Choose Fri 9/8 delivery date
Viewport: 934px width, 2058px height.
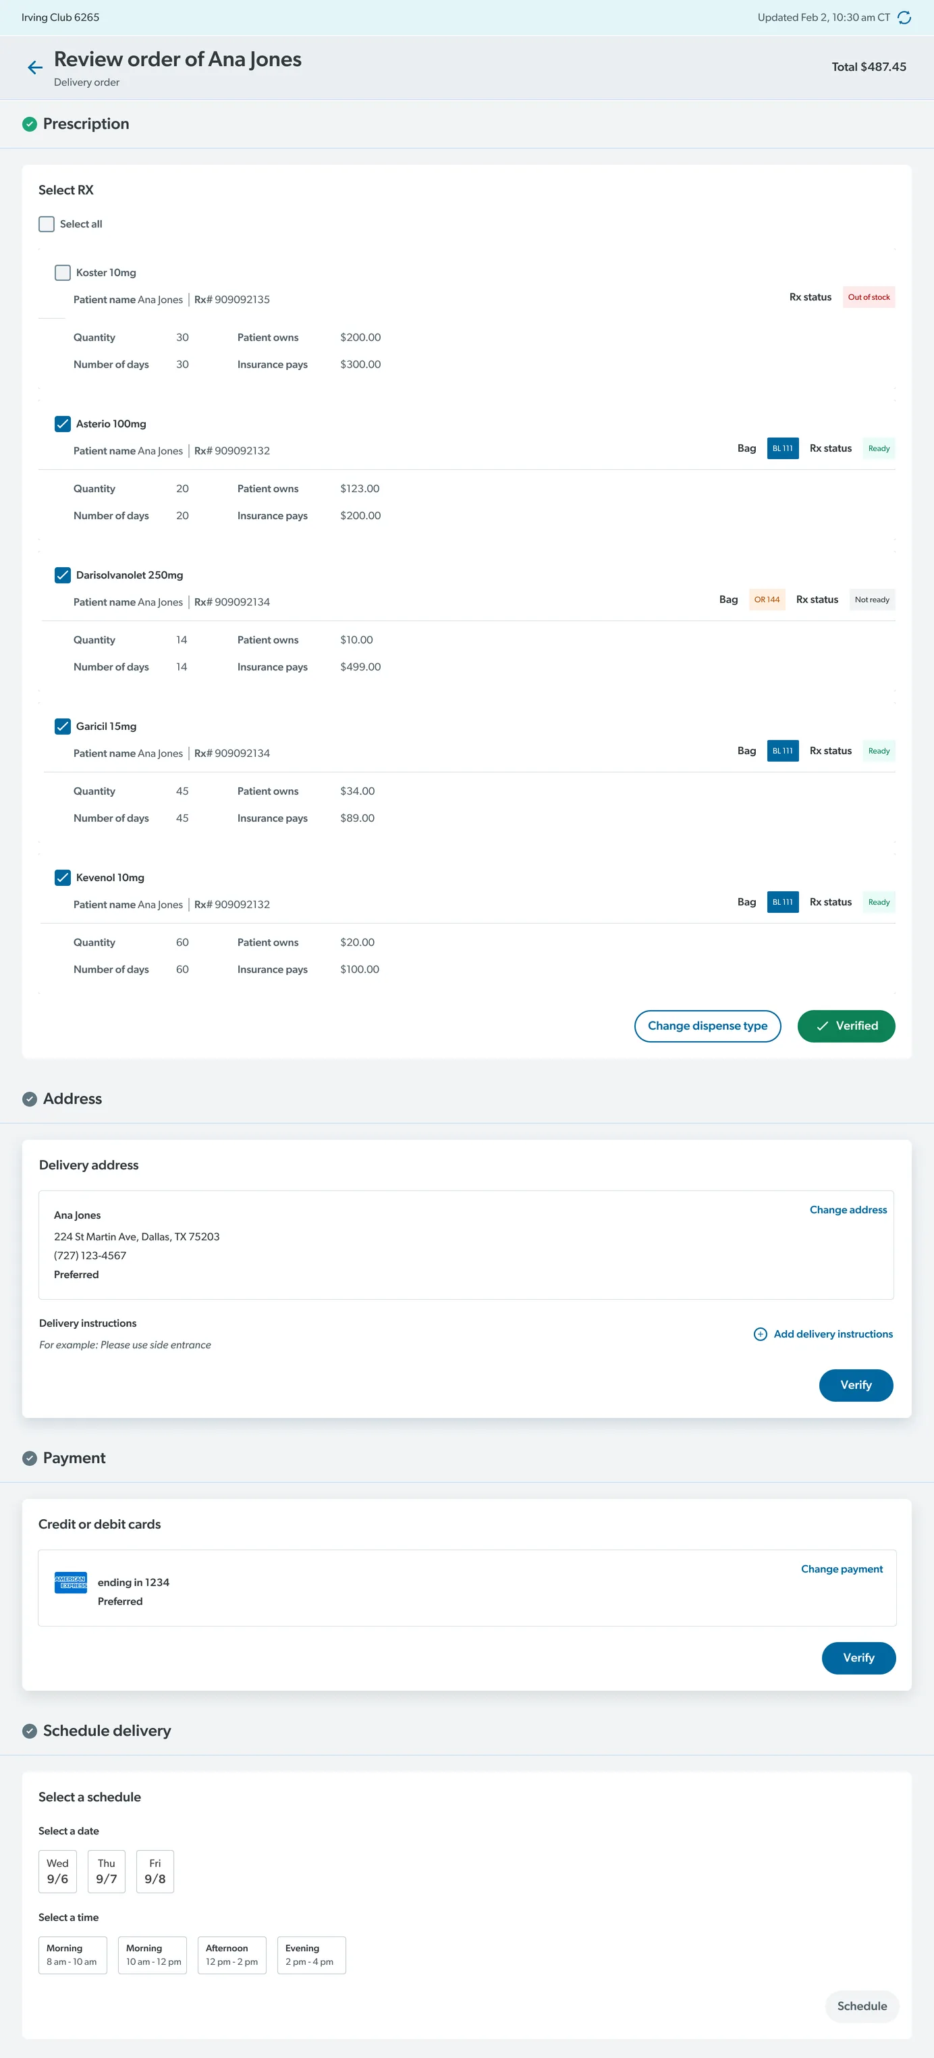coord(155,1871)
